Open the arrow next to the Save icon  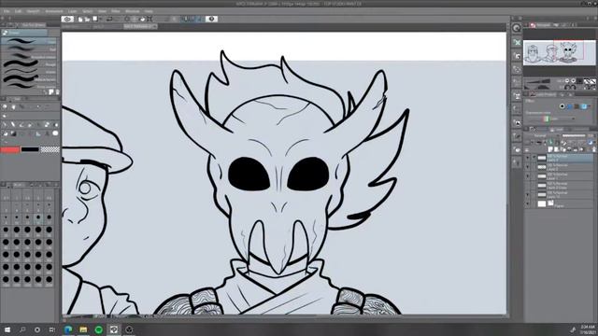pos(100,19)
